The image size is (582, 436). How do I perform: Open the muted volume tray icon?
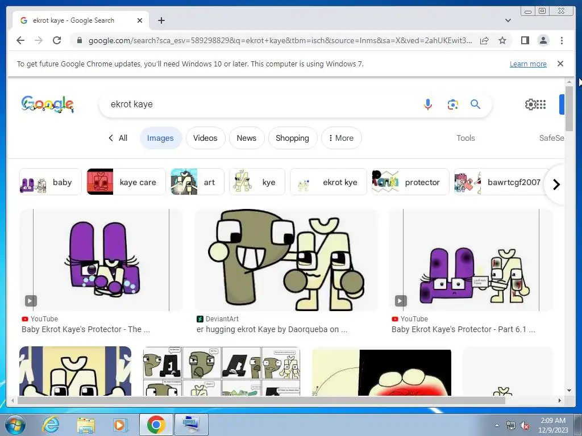click(525, 426)
